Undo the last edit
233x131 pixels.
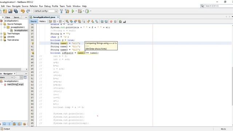(x=23, y=11)
